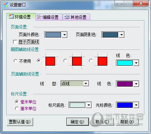Select the second red square guide style preview
The width and height of the screenshot is (151, 134).
click(x=77, y=61)
